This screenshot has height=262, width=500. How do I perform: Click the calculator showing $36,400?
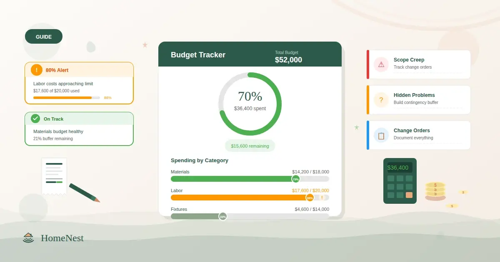[x=400, y=181]
